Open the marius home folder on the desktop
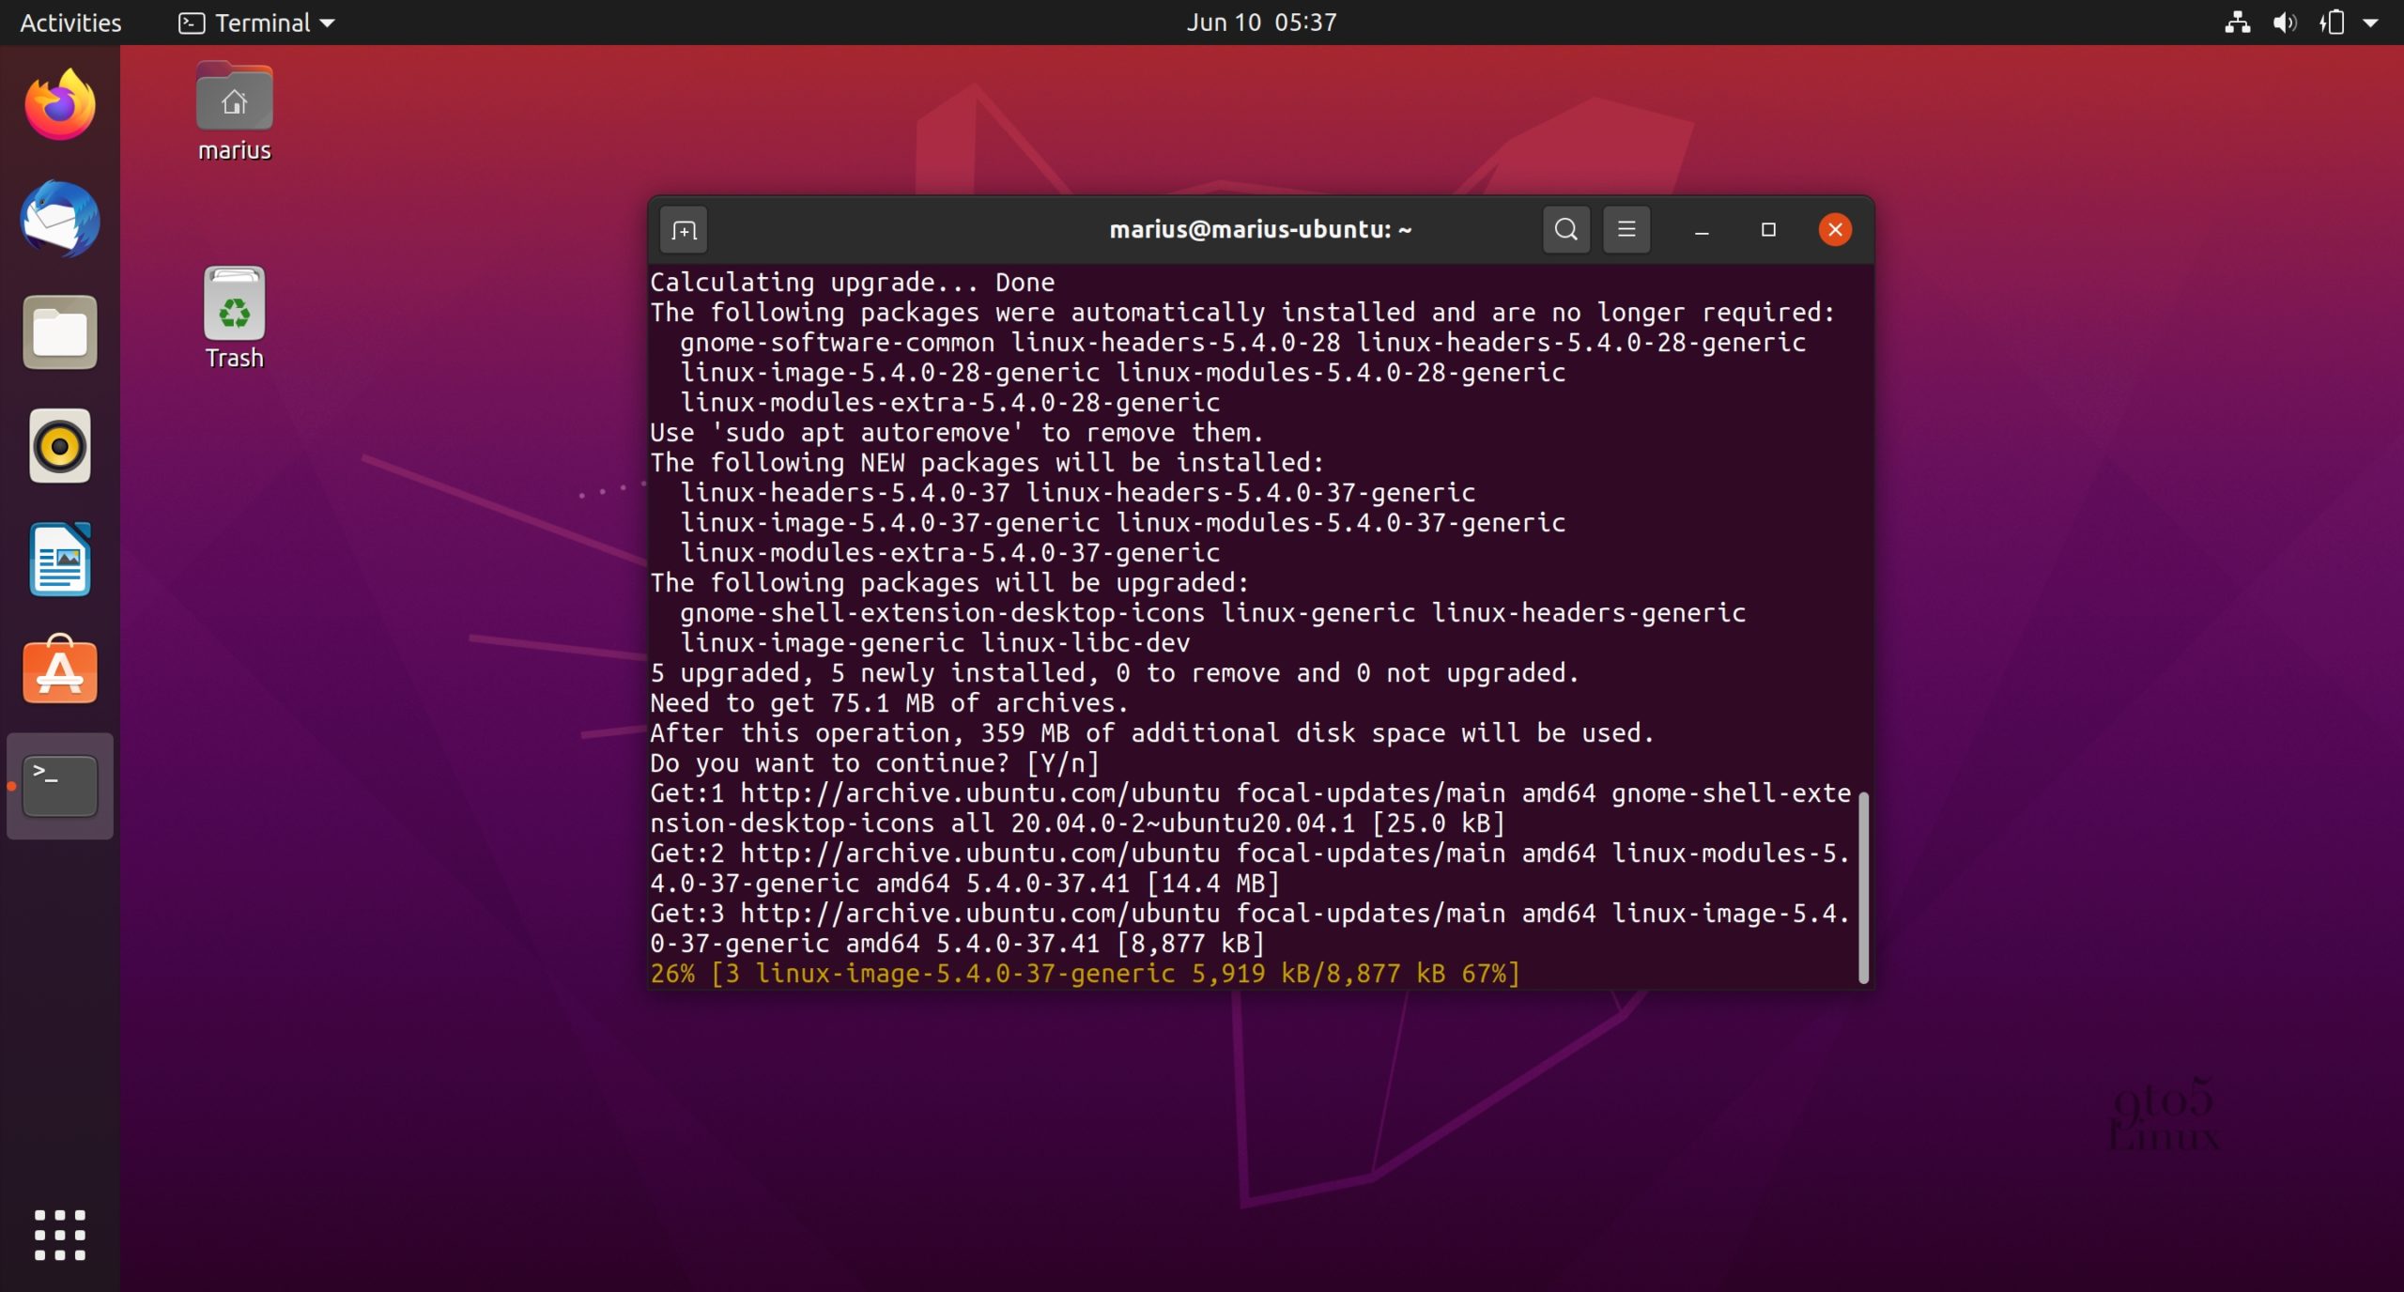The height and width of the screenshot is (1292, 2404). 235,113
